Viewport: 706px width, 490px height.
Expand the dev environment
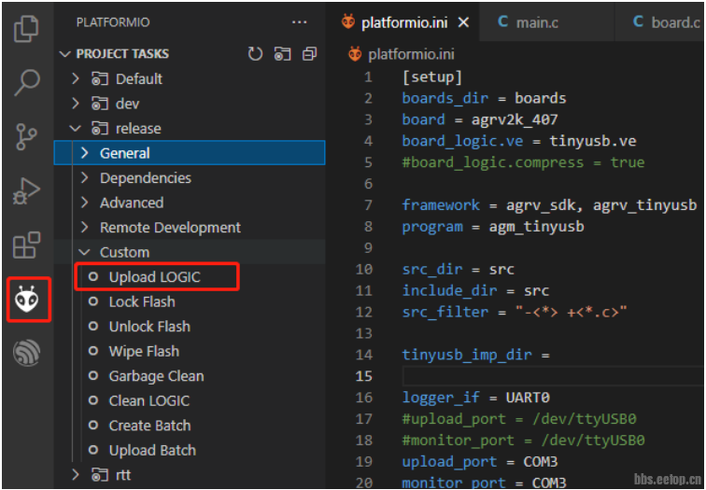[x=76, y=104]
